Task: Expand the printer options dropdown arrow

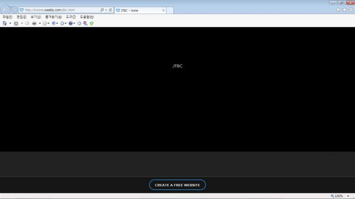Action: [40, 23]
